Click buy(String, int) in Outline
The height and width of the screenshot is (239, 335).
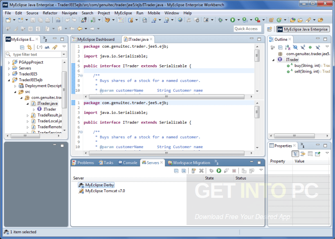[307, 66]
